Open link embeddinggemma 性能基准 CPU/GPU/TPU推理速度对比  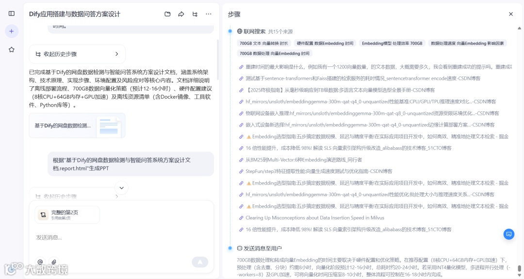[371, 101]
